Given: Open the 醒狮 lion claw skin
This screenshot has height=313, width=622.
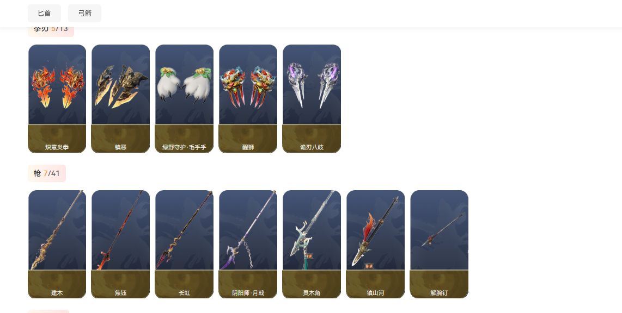Looking at the screenshot, I should pyautogui.click(x=248, y=98).
